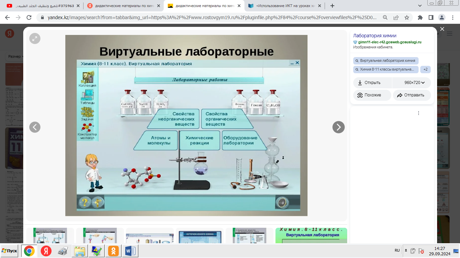The height and width of the screenshot is (258, 460).
Task: Open the three-dot more options menu in side panel
Action: [419, 113]
